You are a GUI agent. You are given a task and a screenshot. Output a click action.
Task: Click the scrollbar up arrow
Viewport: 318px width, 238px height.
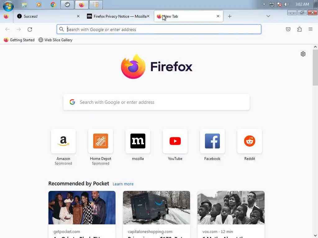[x=315, y=47]
